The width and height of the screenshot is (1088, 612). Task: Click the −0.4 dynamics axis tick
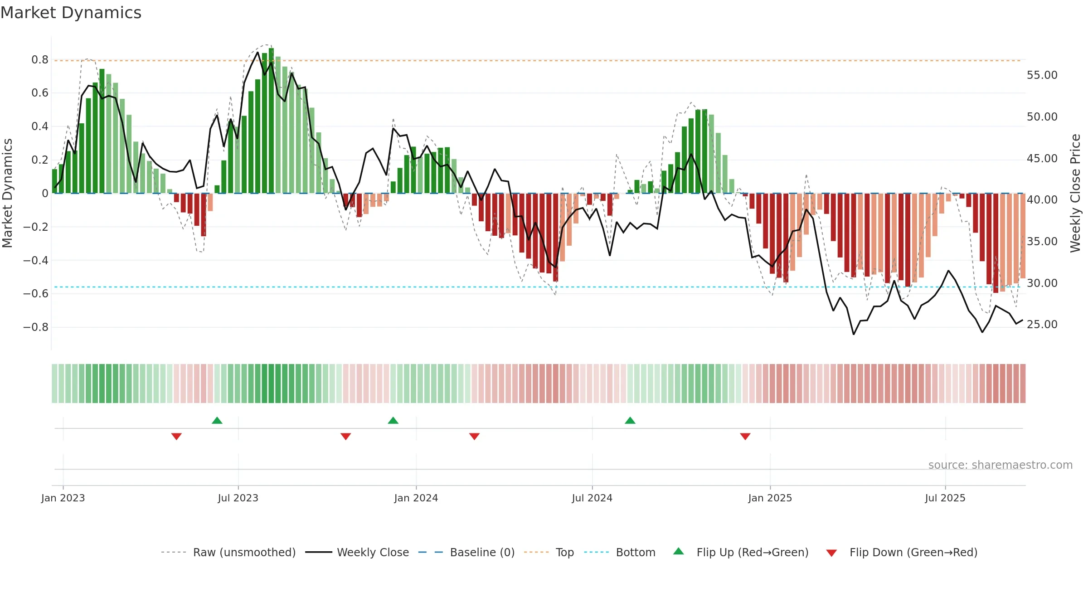point(36,260)
